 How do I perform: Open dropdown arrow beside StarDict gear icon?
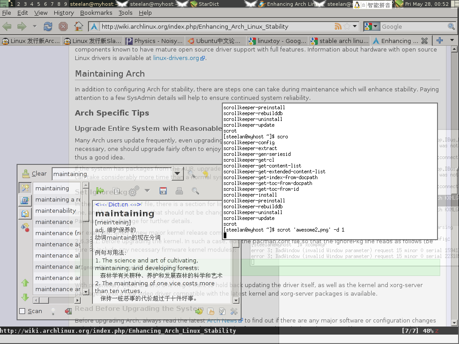coord(147,191)
